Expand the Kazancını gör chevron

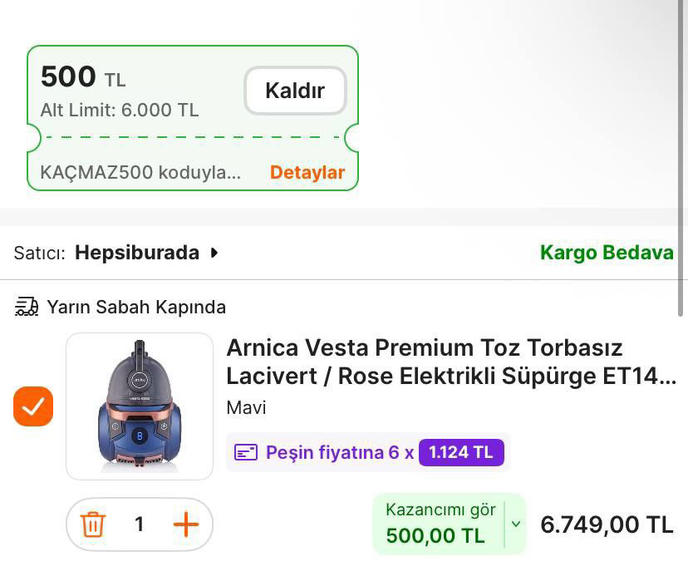pos(516,524)
